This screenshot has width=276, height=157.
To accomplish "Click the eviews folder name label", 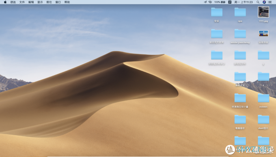I will point(263,107).
